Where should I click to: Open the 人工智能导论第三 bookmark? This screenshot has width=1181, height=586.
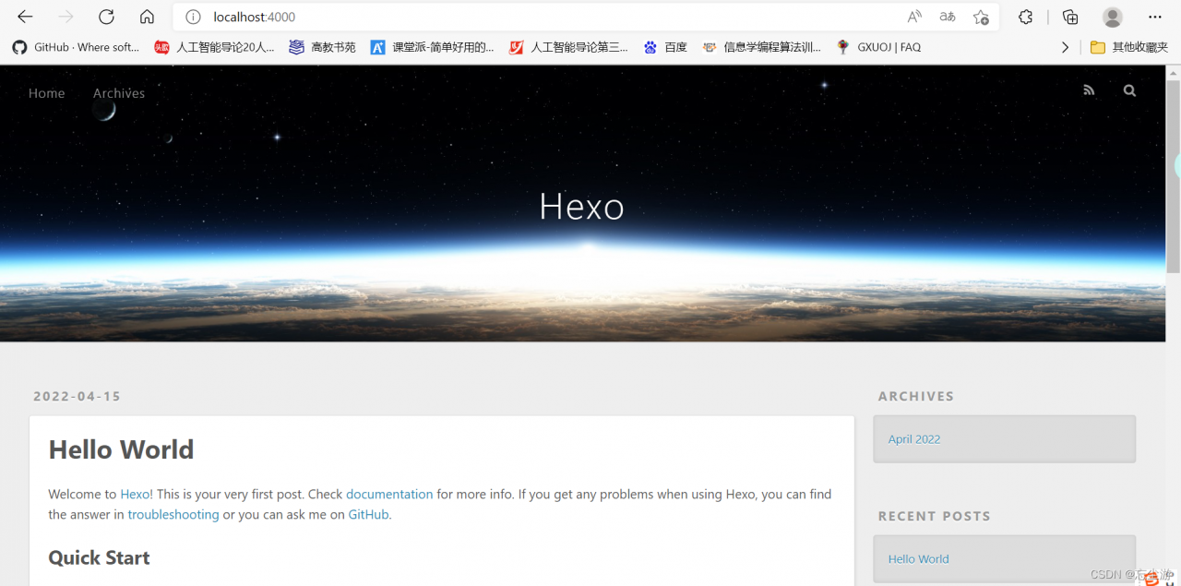(568, 47)
